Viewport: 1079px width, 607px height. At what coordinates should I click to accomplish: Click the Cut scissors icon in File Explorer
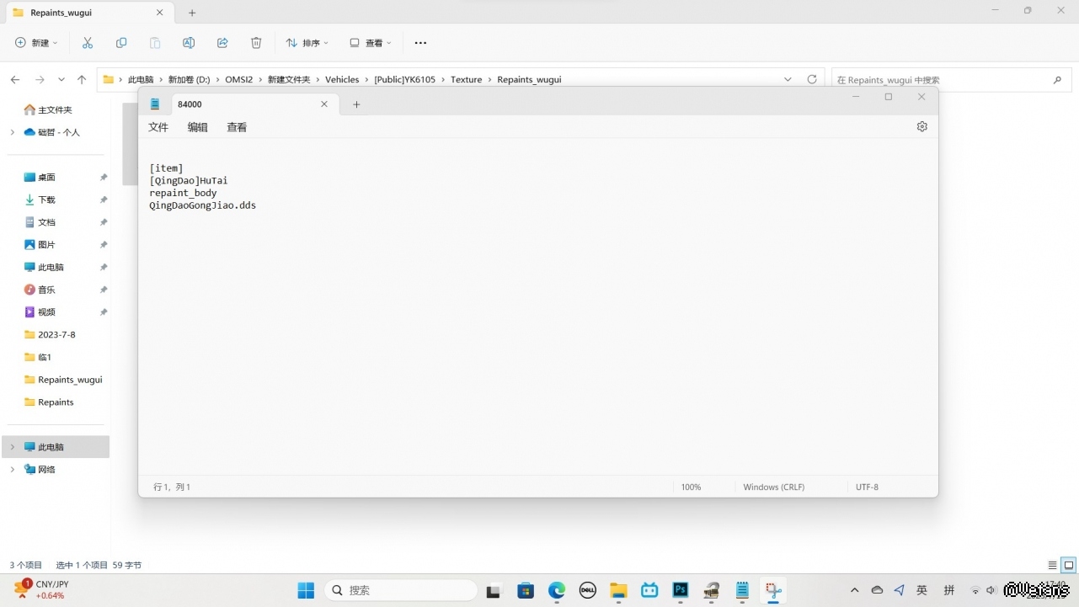coord(88,43)
